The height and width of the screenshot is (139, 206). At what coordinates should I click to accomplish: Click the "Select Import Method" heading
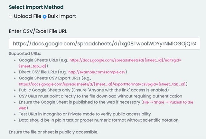pos(36,7)
